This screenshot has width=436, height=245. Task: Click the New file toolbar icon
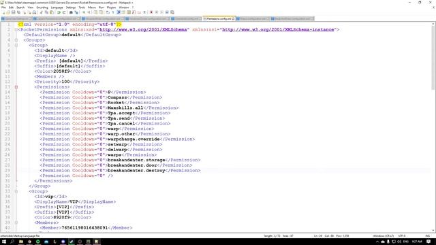[3, 12]
